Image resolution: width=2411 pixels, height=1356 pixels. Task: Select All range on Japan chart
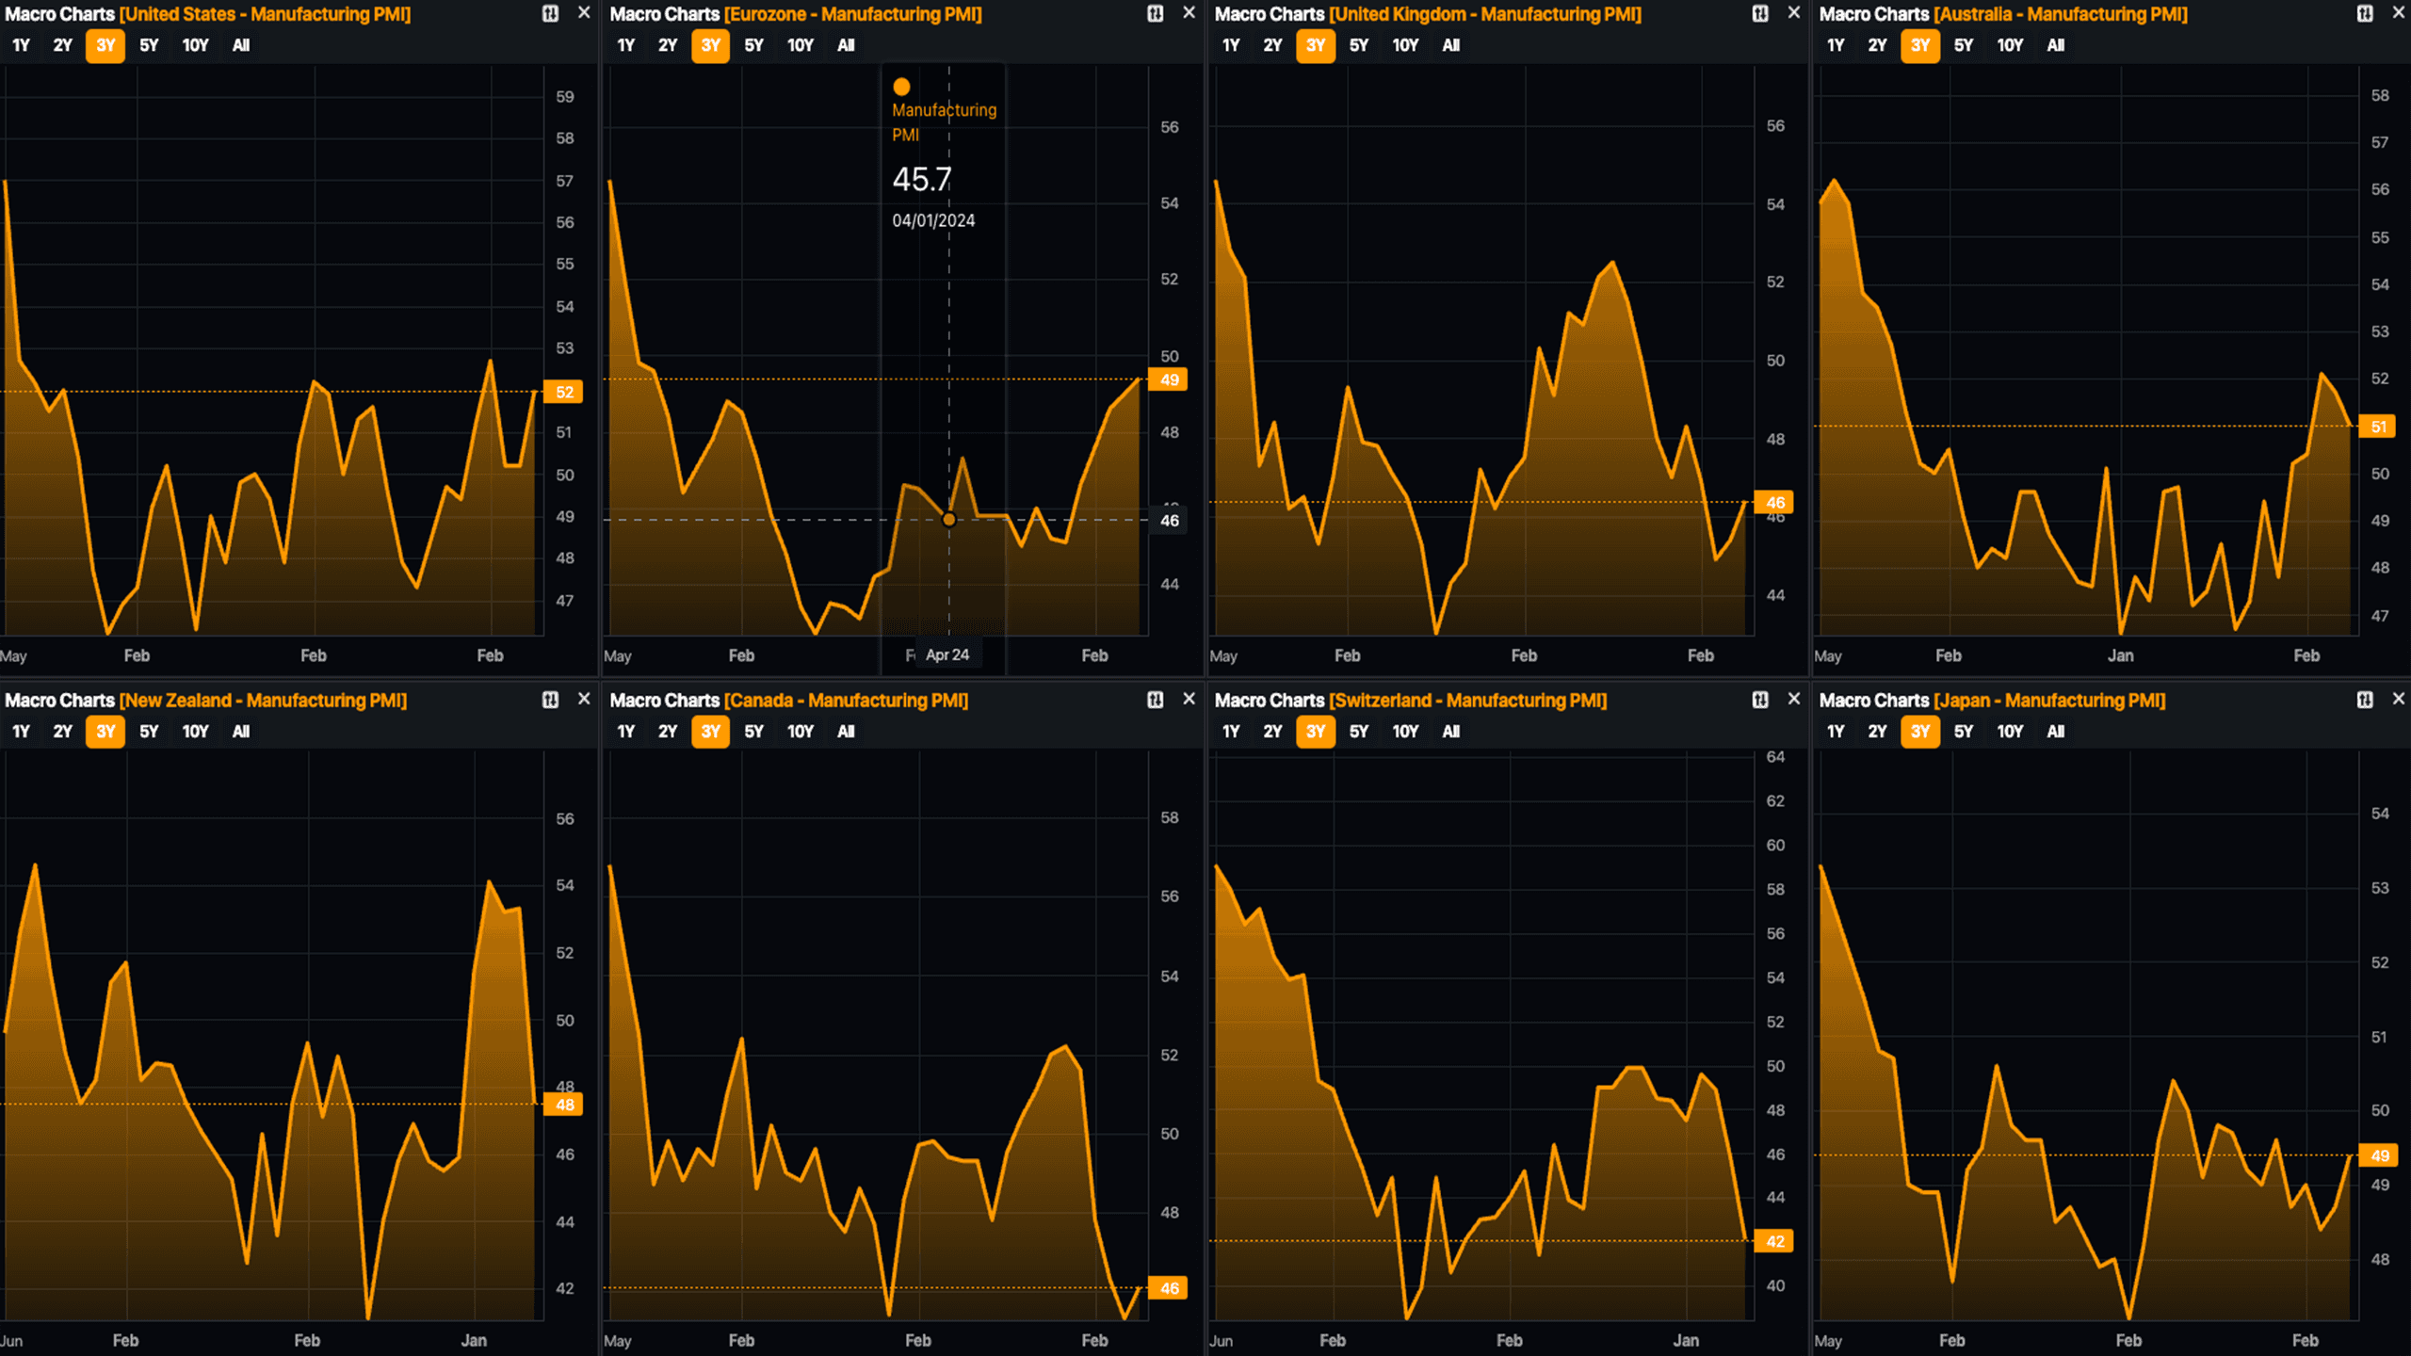pyautogui.click(x=2055, y=732)
